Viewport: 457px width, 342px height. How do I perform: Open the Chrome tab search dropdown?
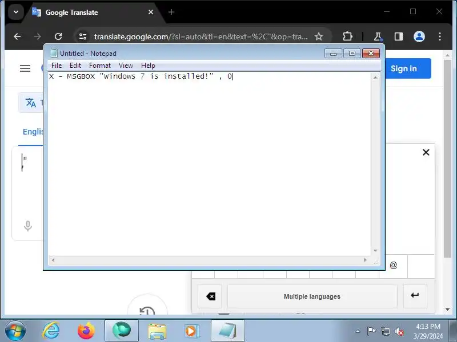pyautogui.click(x=16, y=12)
